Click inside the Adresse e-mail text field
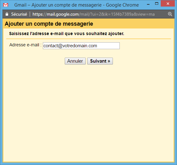The width and height of the screenshot is (177, 165). (x=81, y=46)
